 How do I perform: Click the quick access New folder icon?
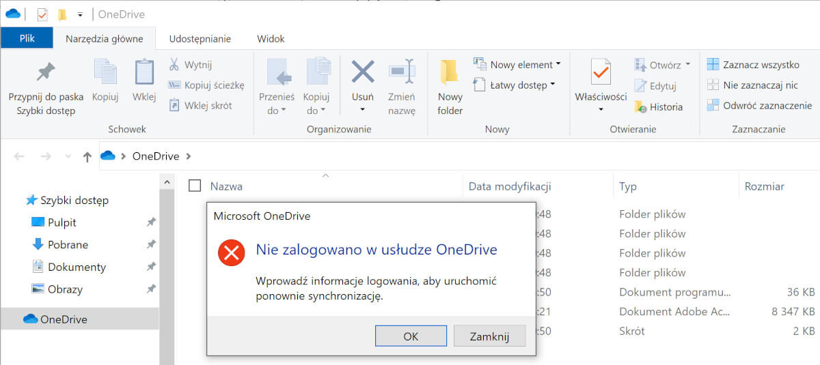coord(63,14)
